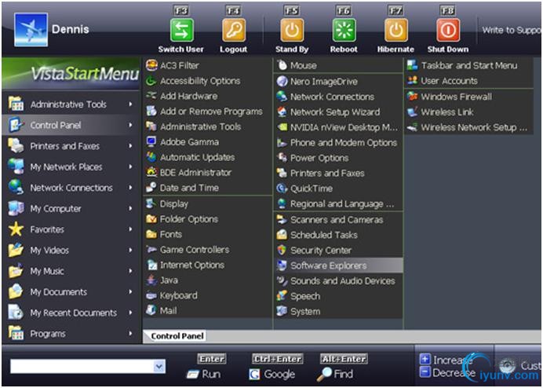Open Date and Time settings

(208, 188)
